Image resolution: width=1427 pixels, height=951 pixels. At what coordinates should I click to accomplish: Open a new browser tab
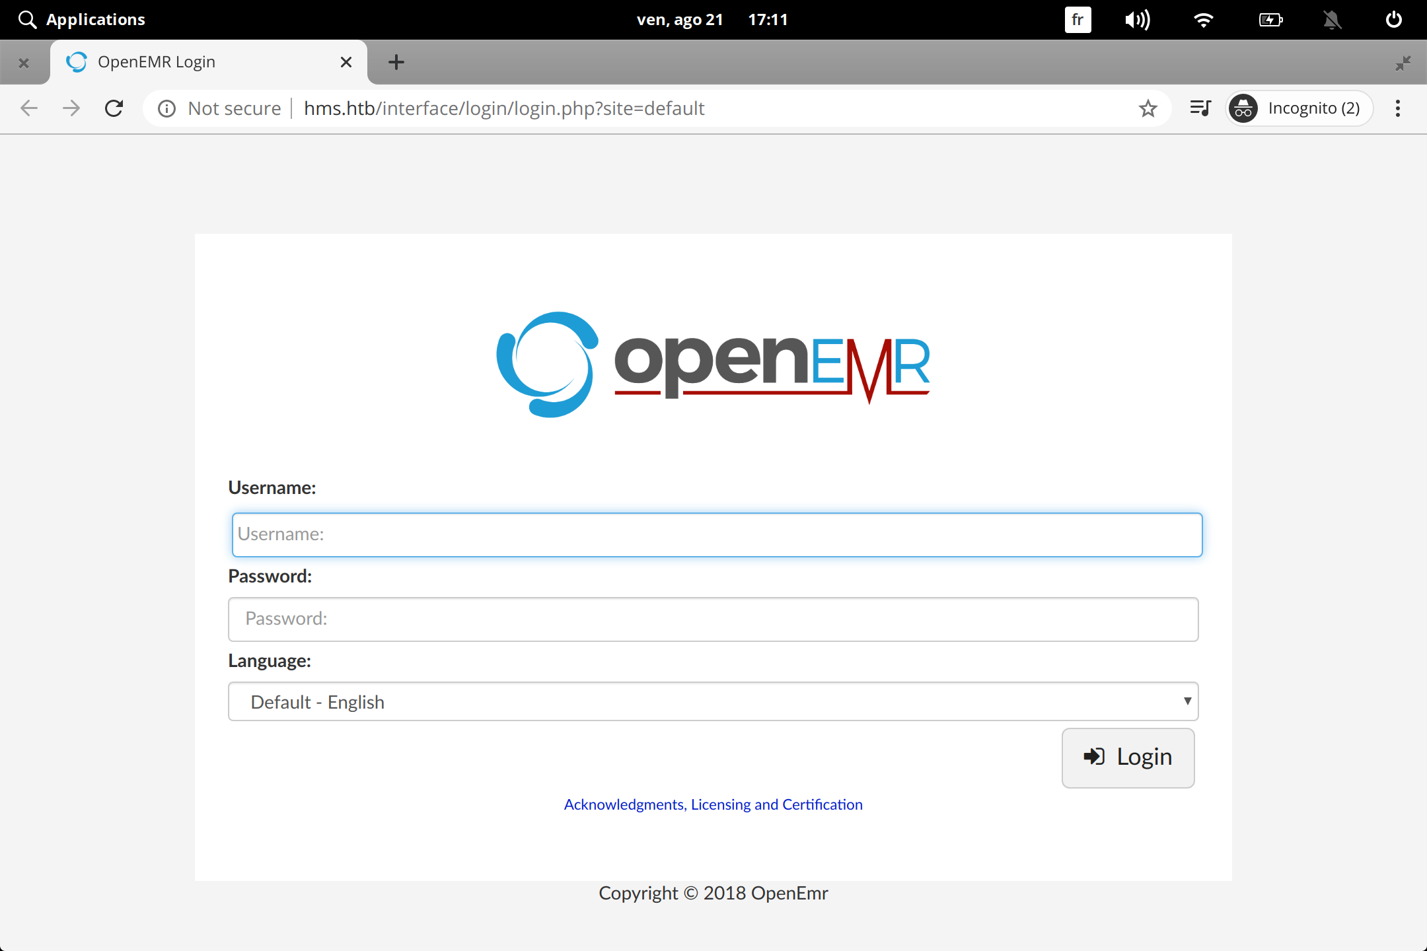tap(396, 62)
